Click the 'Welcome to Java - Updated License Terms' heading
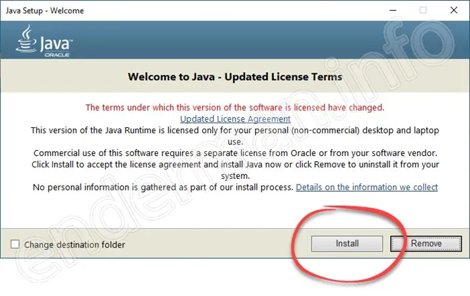The height and width of the screenshot is (296, 470). [235, 77]
